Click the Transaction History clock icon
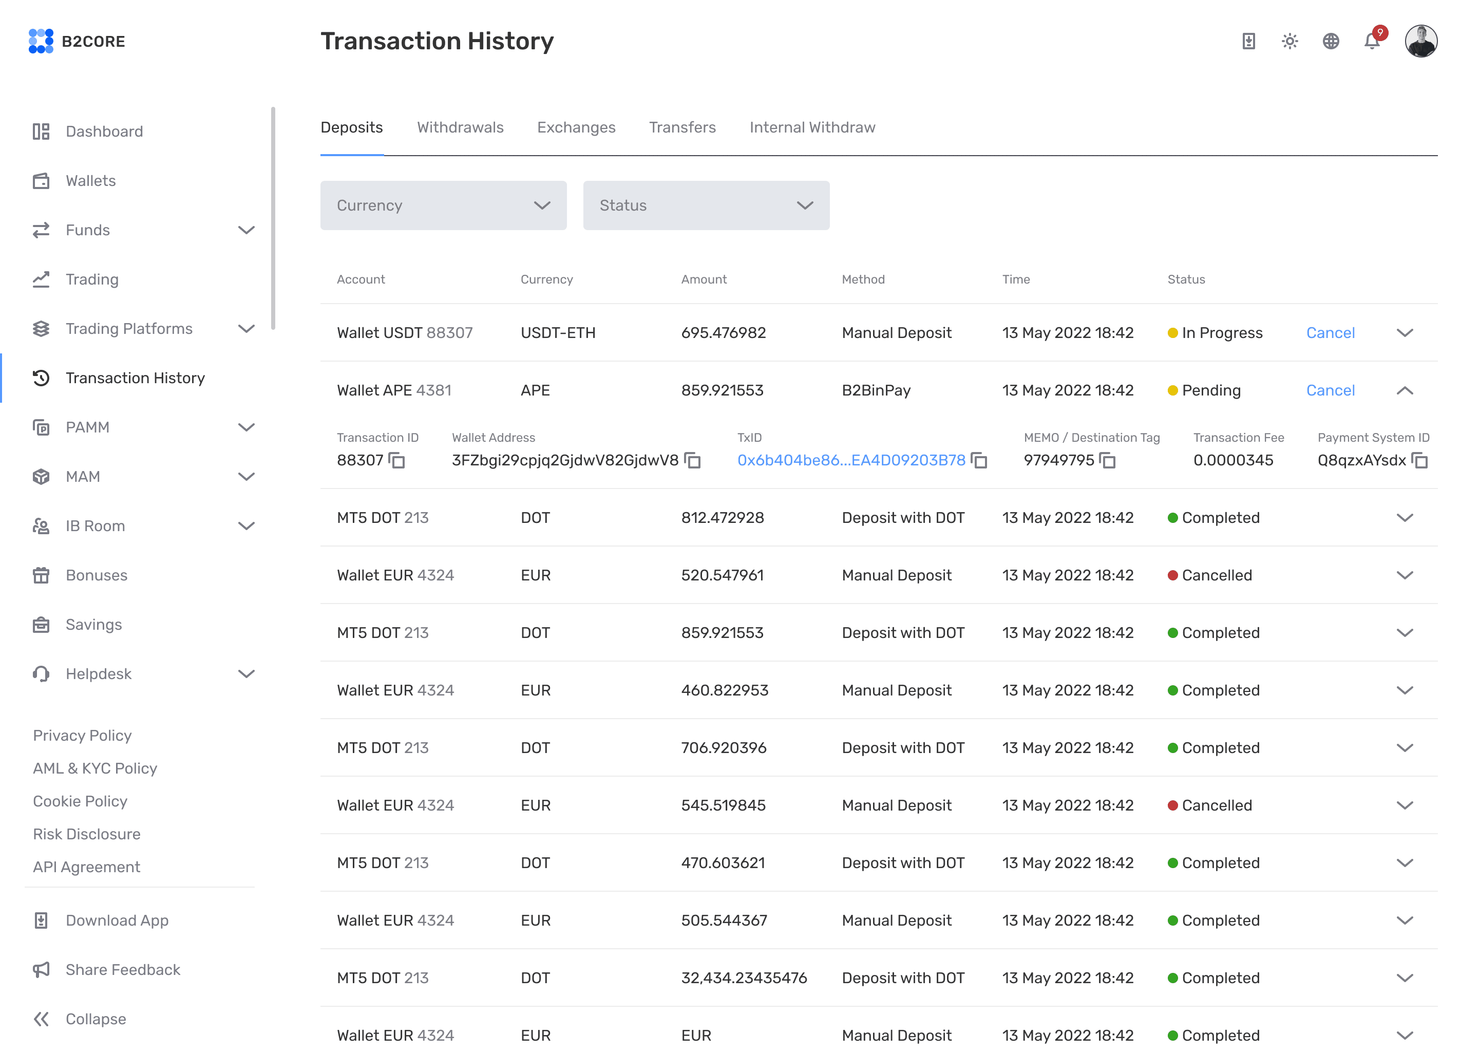 41,378
